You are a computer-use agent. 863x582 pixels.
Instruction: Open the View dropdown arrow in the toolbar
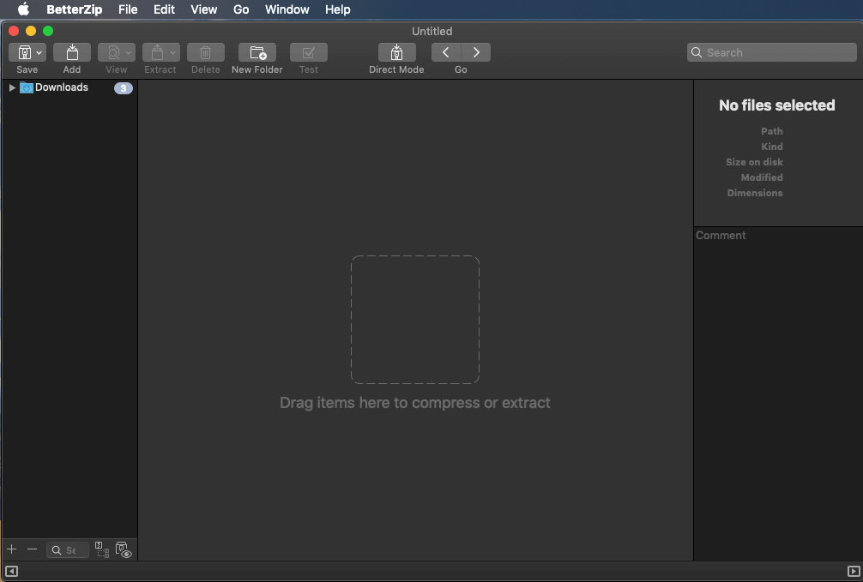point(129,51)
